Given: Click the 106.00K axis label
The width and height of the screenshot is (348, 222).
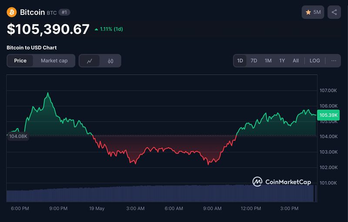Looking at the screenshot, I should click(x=328, y=106).
